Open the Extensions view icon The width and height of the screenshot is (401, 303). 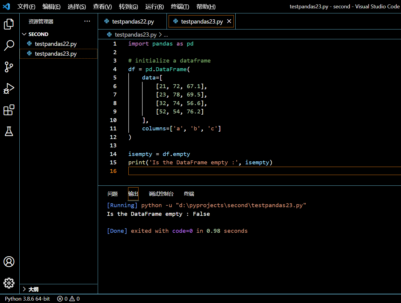[x=9, y=110]
